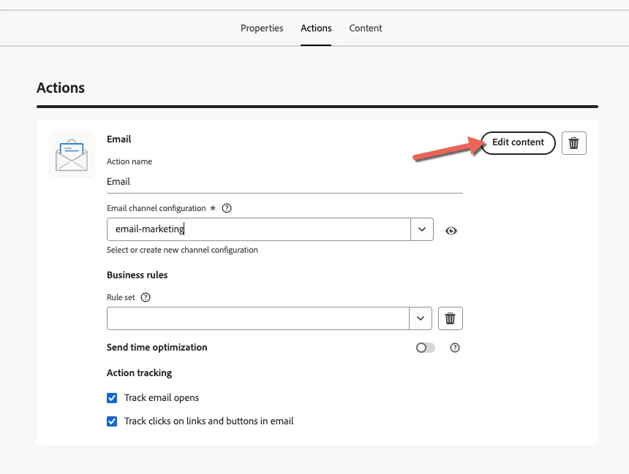
Task: Click the email envelope icon
Action: tap(72, 155)
